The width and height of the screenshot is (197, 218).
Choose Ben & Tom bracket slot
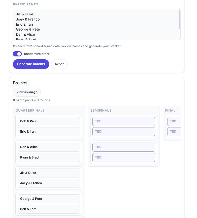[x=49, y=209]
